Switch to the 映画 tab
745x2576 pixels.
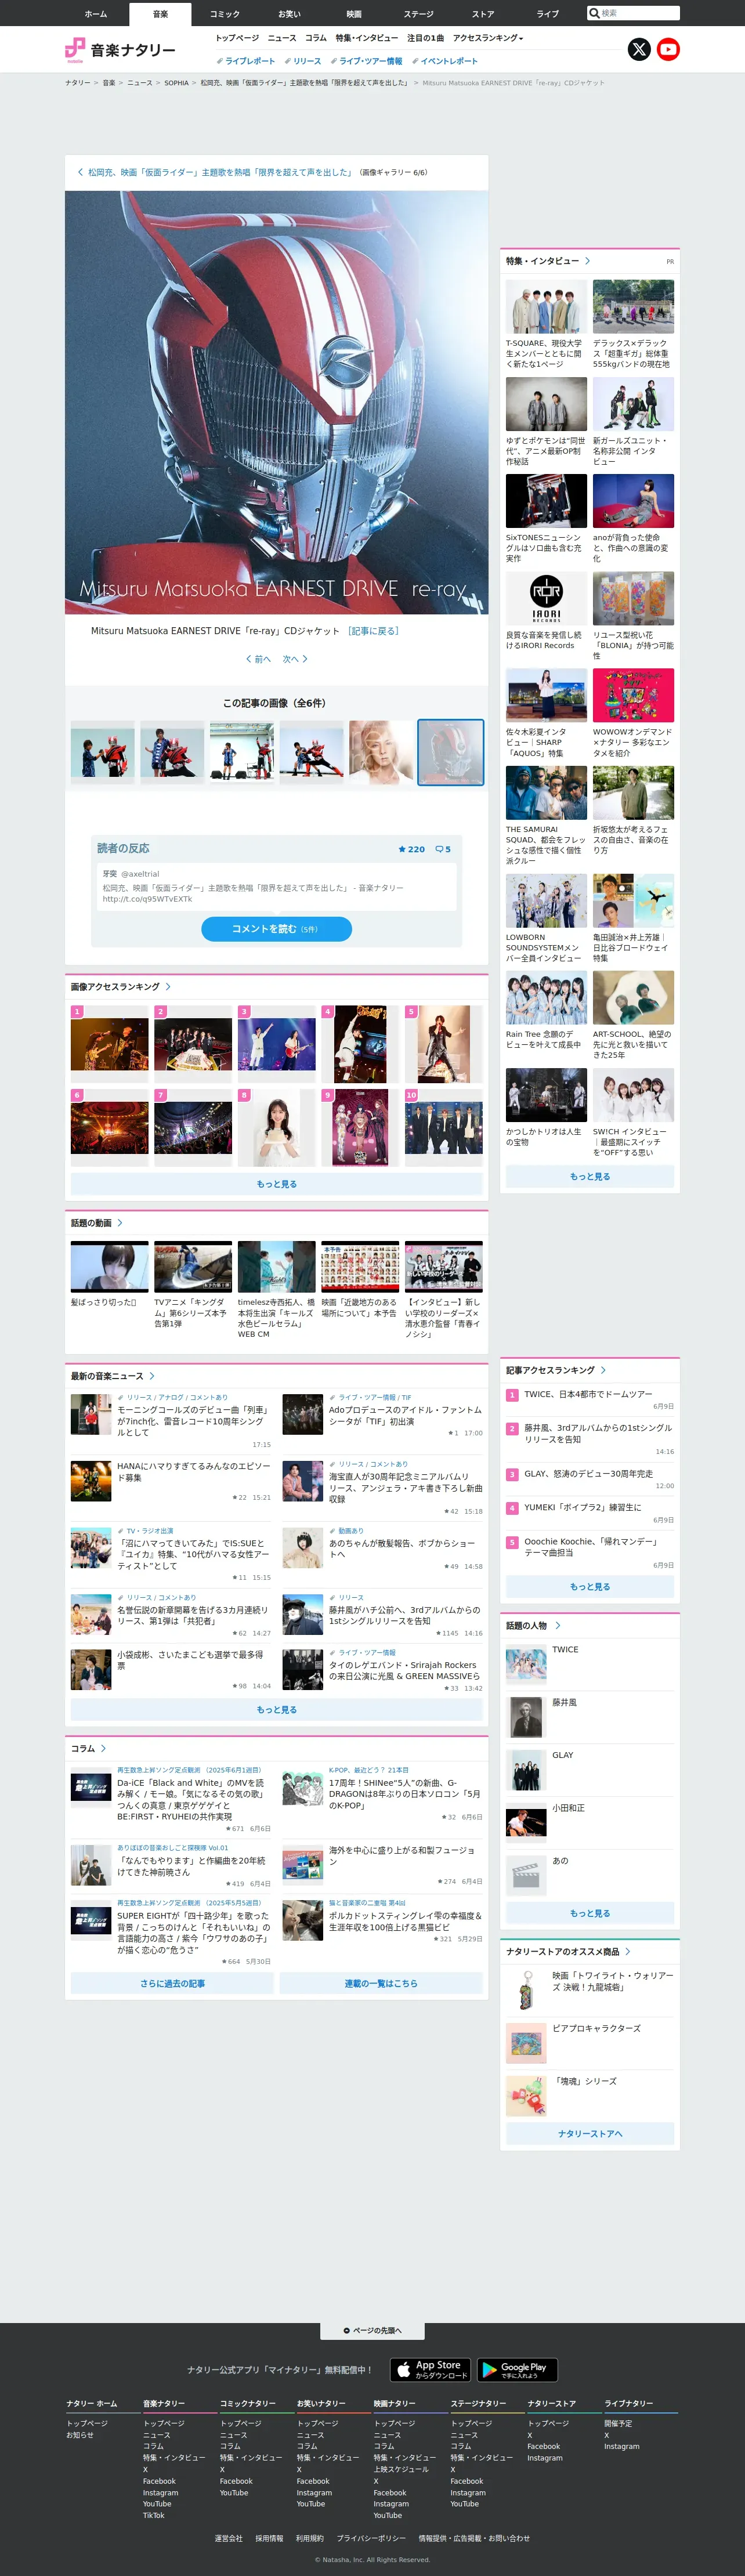354,14
